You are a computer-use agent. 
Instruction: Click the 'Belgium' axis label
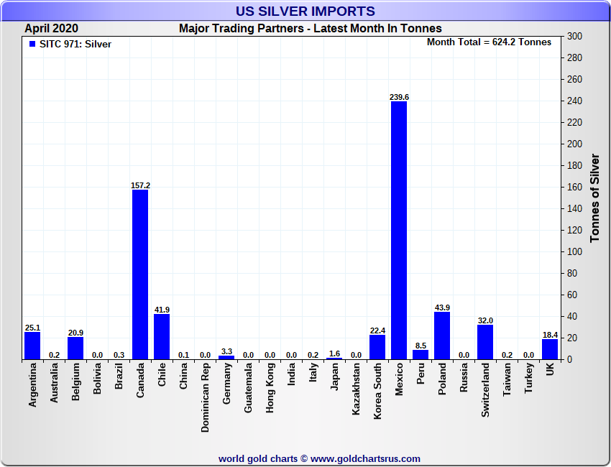pyautogui.click(x=75, y=382)
